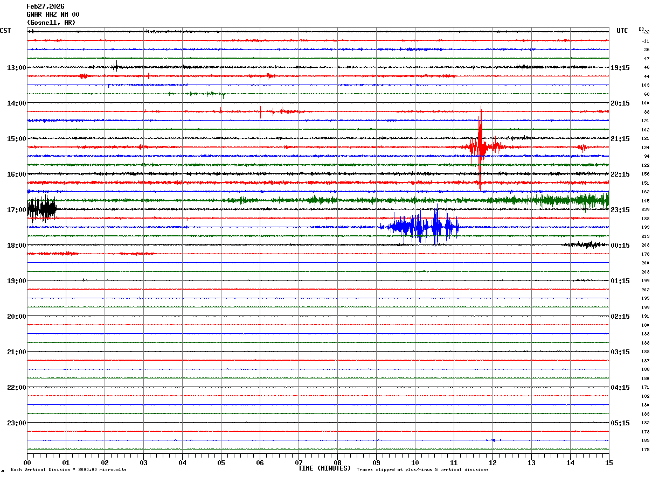Click minute tick "05" on the time axis
This screenshot has height=477, width=652.
click(x=221, y=462)
